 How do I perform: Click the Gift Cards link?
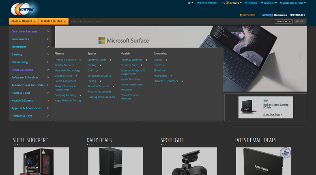pyautogui.click(x=247, y=15)
